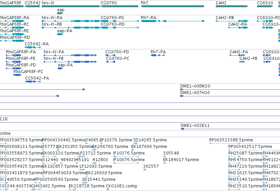
Task: Click EST RH54750.5prime
Action: coord(245,160)
